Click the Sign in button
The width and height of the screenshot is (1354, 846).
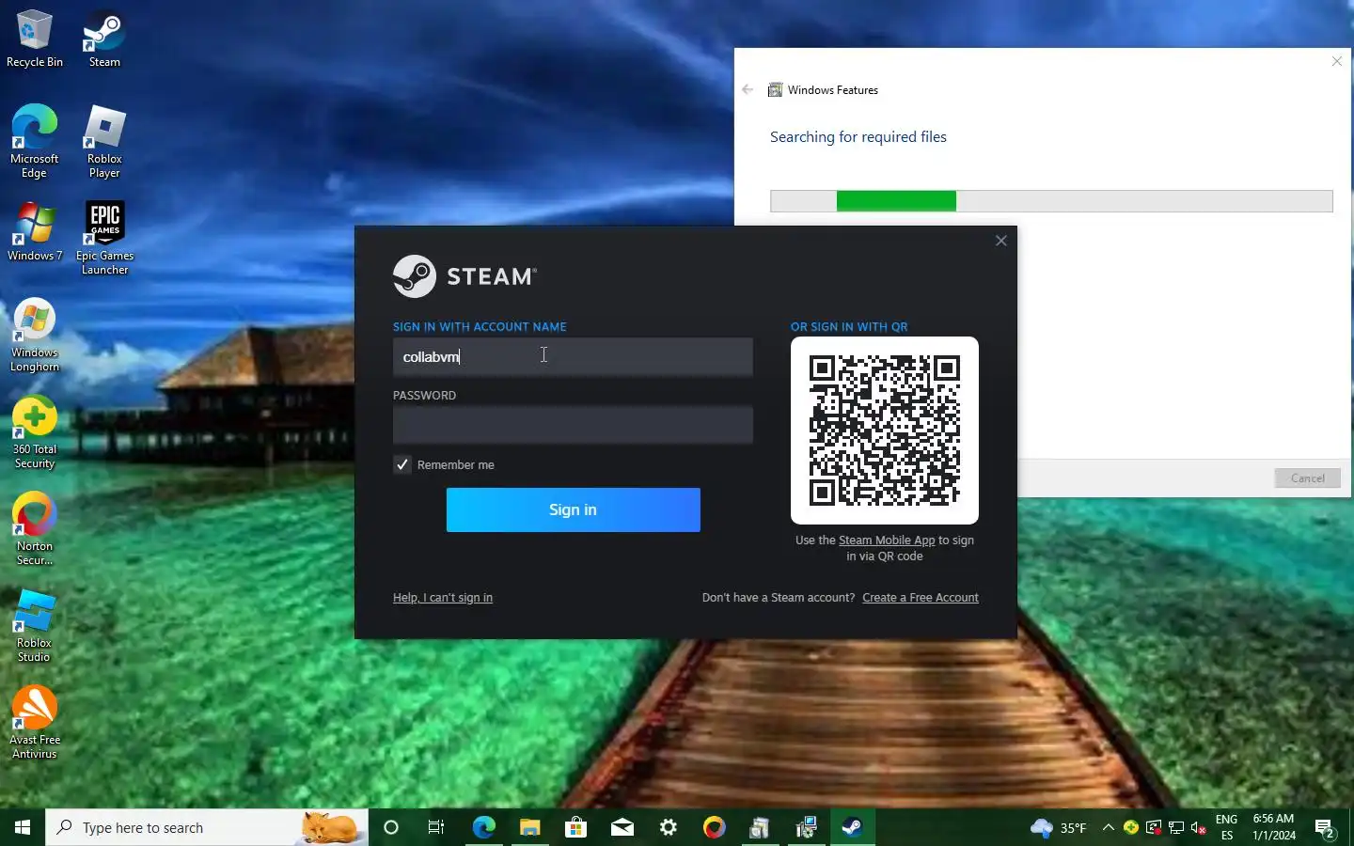click(x=573, y=509)
